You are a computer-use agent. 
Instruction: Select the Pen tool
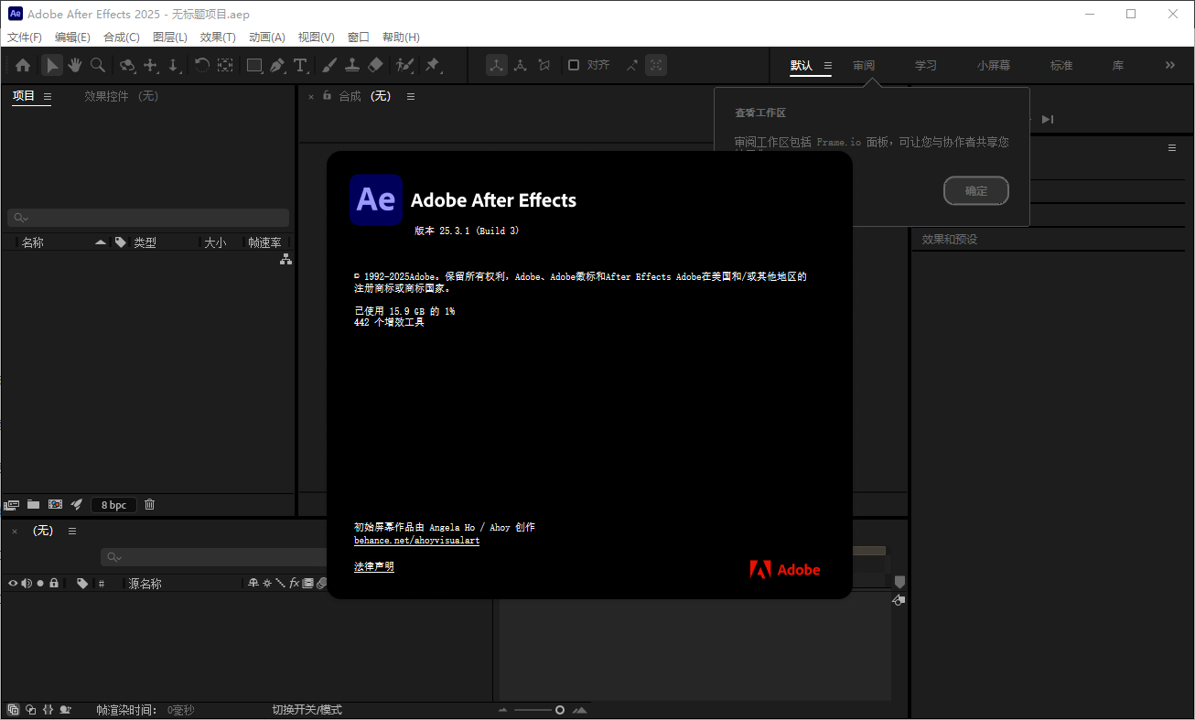pyautogui.click(x=277, y=65)
